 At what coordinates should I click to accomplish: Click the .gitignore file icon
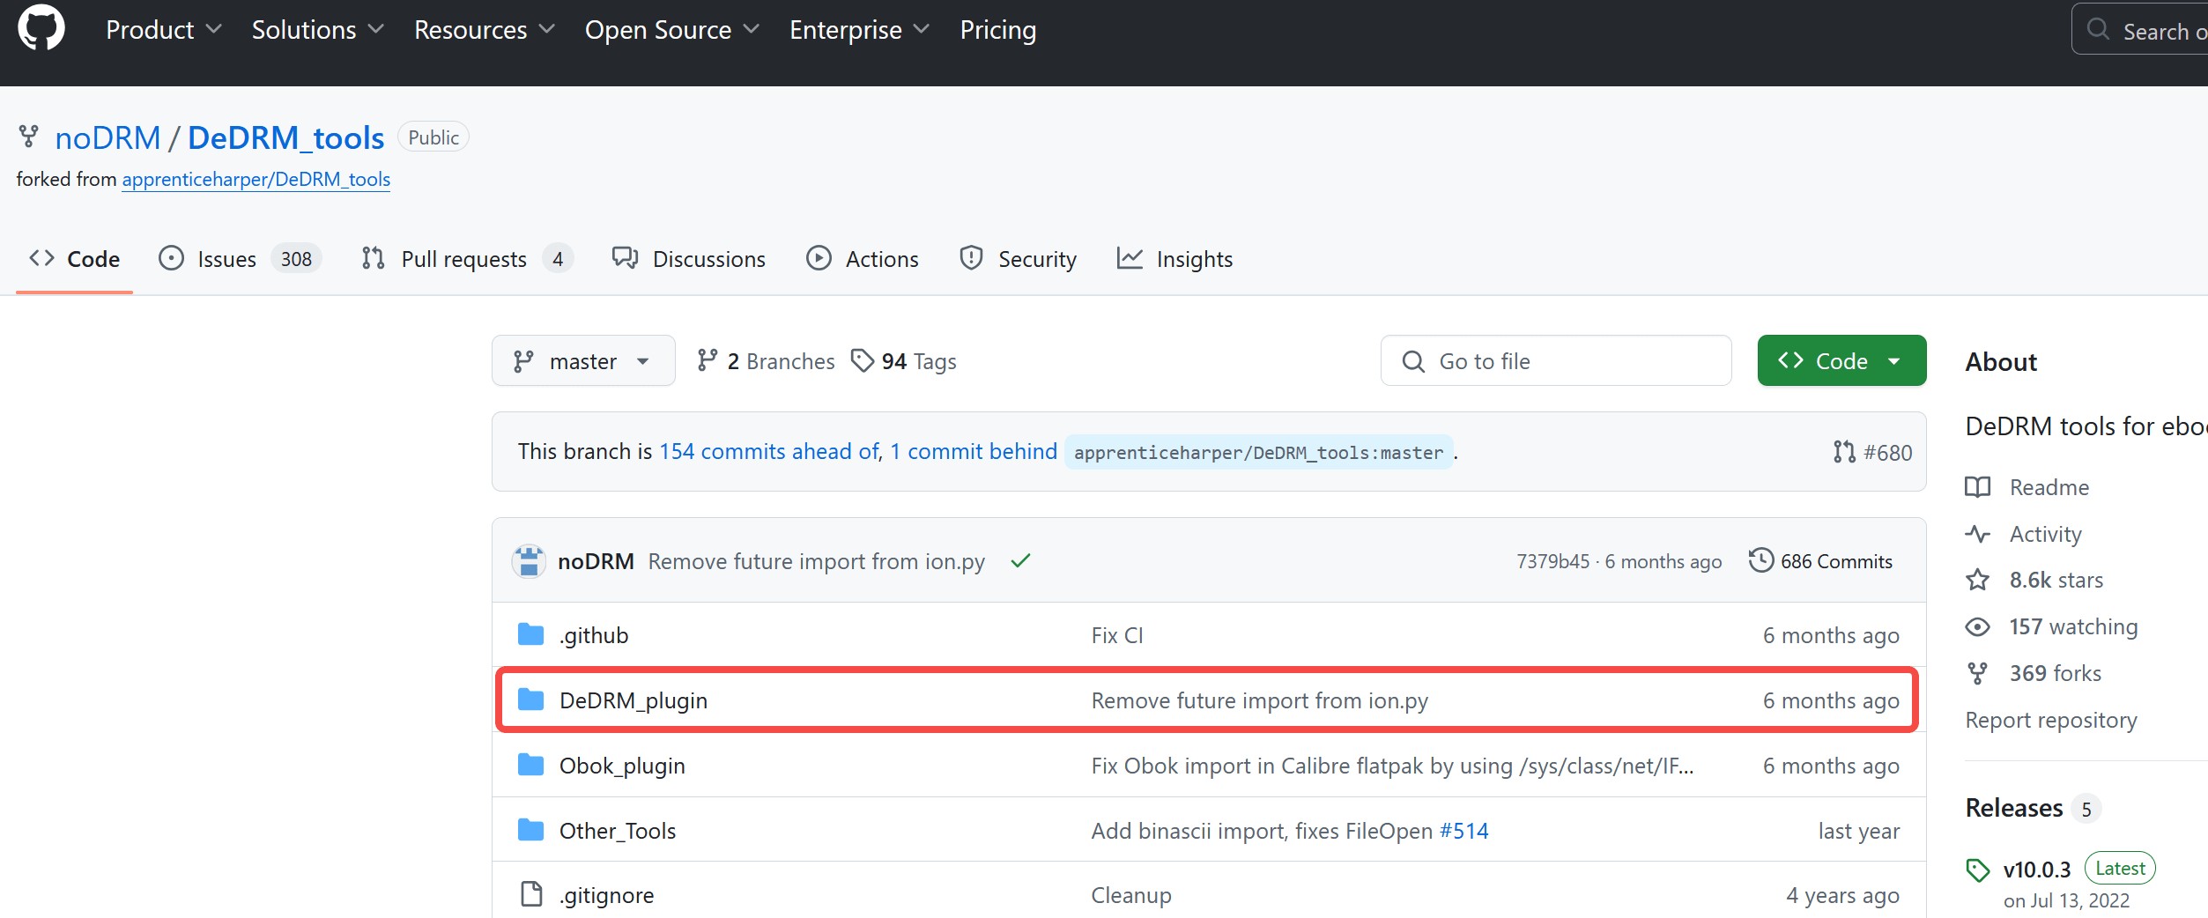coord(531,894)
